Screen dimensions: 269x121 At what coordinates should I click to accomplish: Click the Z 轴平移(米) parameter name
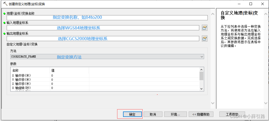(x=21, y=84)
